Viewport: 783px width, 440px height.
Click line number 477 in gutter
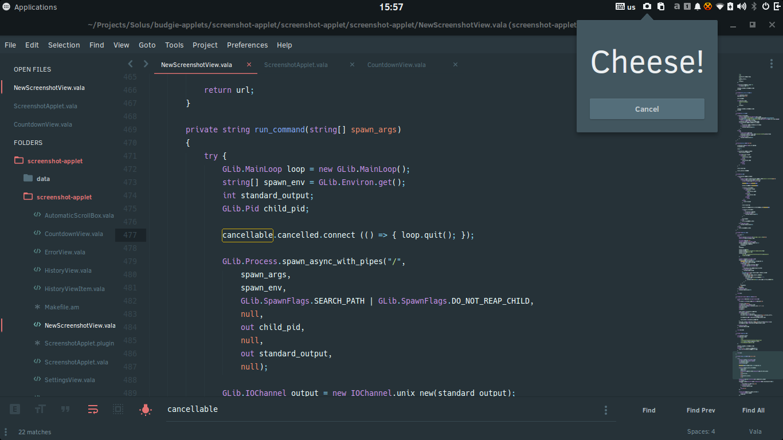pyautogui.click(x=130, y=235)
